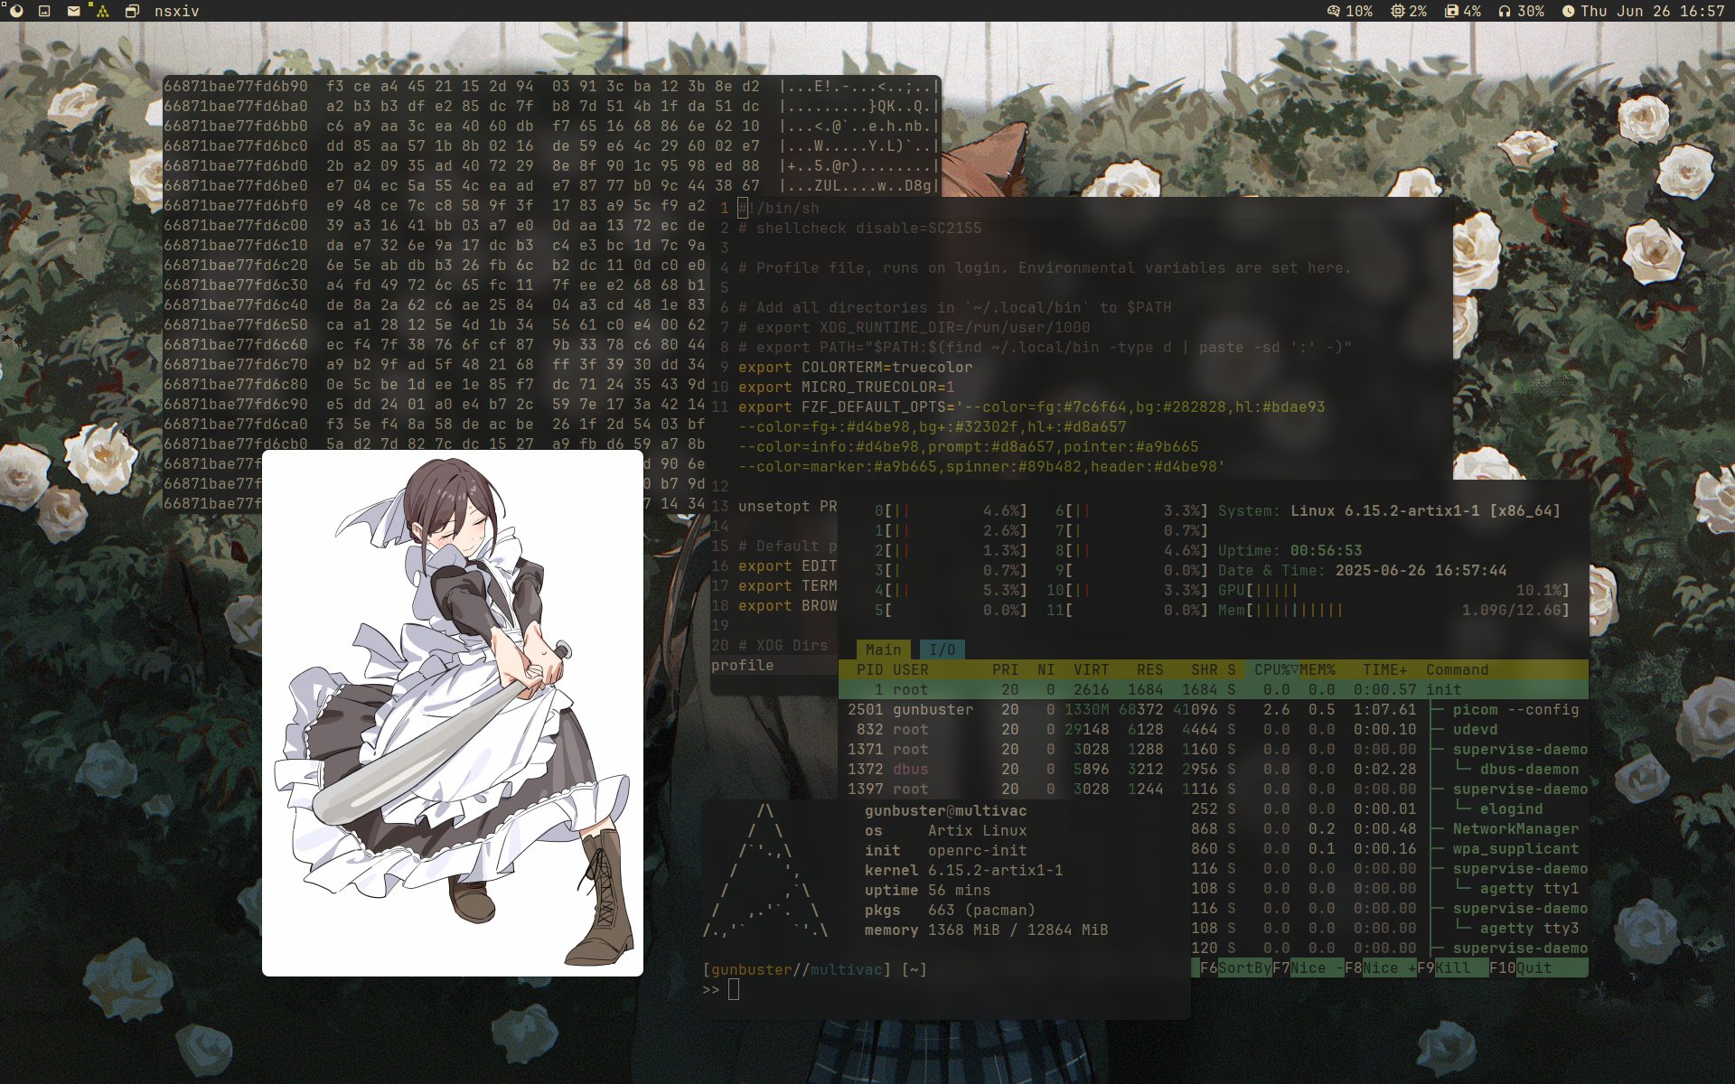The image size is (1735, 1084).
Task: Sort htop by PID column header
Action: pos(869,669)
